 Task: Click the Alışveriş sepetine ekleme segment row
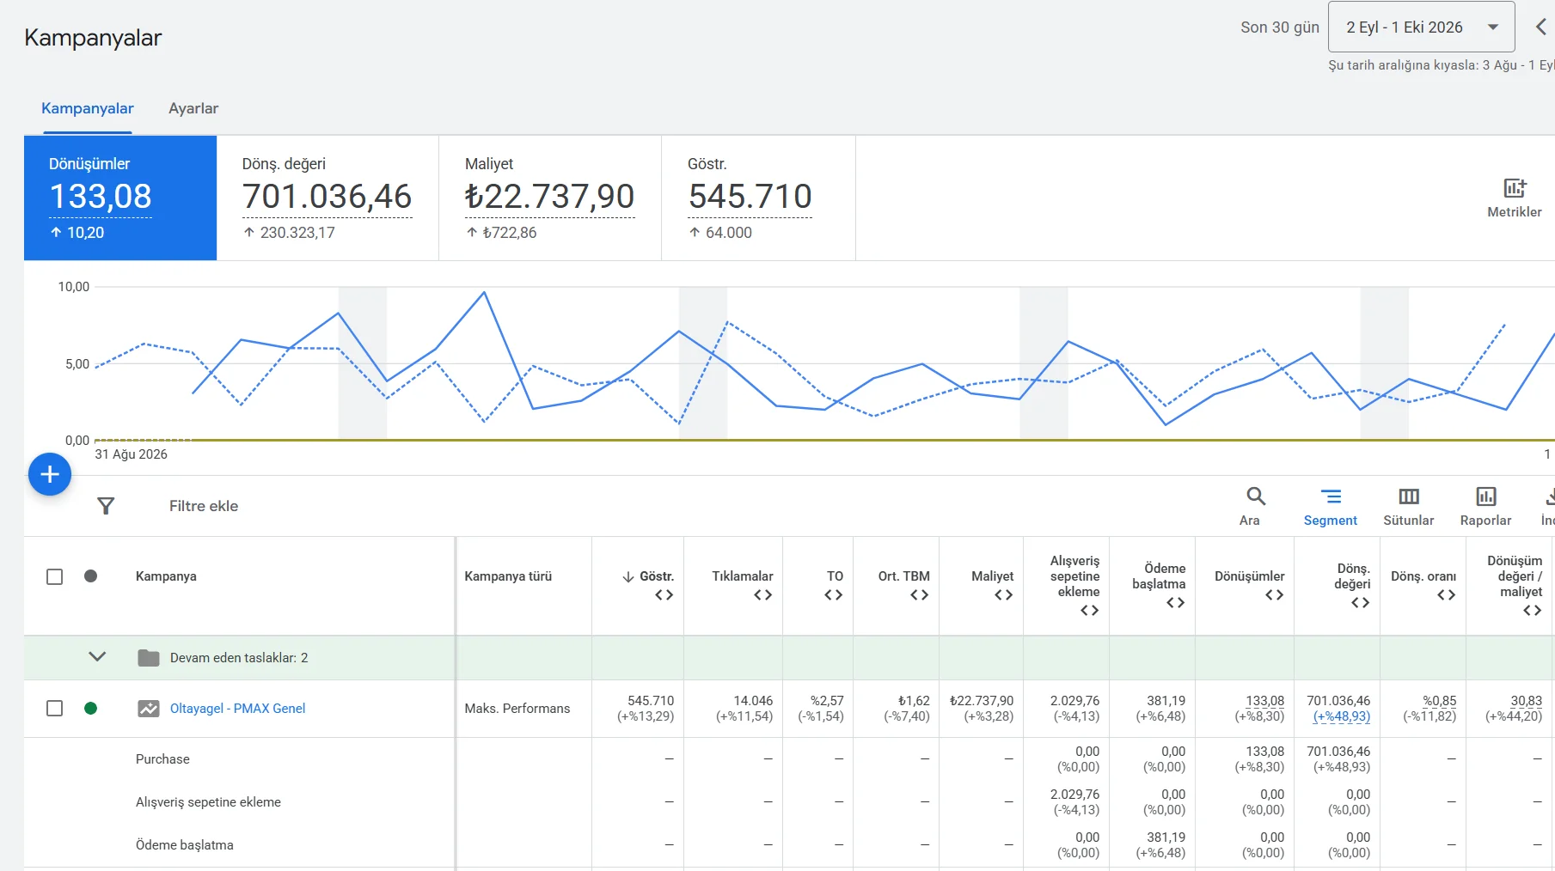(x=208, y=802)
